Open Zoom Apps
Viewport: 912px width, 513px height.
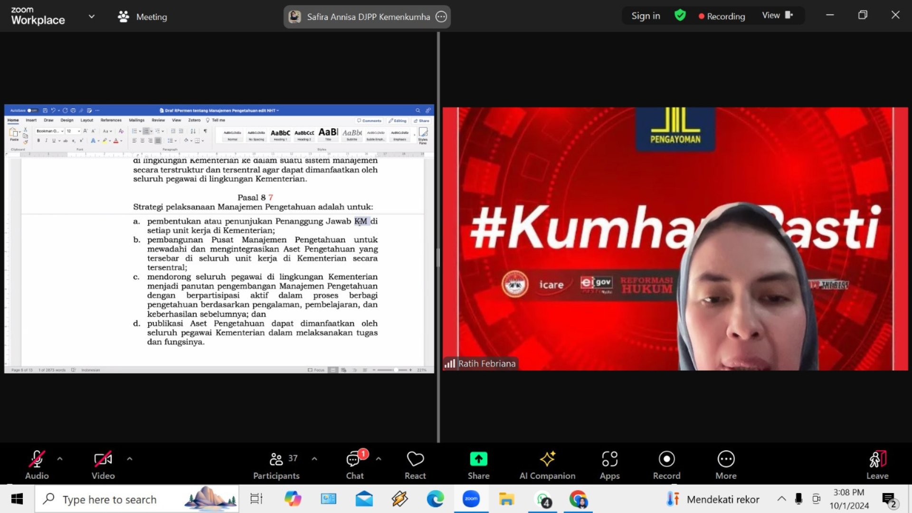pos(610,465)
